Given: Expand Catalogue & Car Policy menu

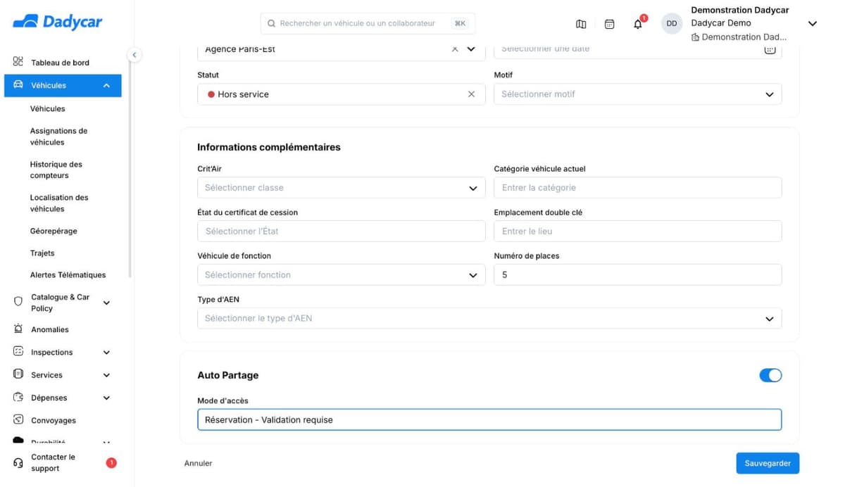Looking at the screenshot, I should tap(106, 303).
